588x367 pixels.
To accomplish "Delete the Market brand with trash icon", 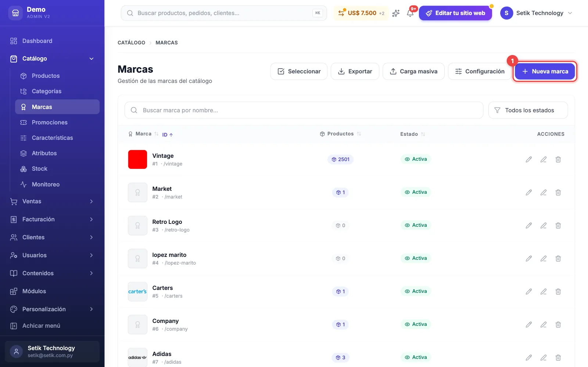I will (558, 192).
